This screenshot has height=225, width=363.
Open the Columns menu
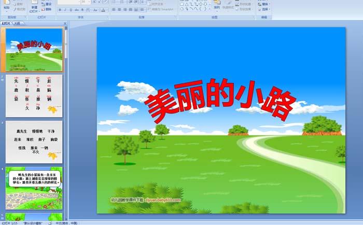click(142, 10)
